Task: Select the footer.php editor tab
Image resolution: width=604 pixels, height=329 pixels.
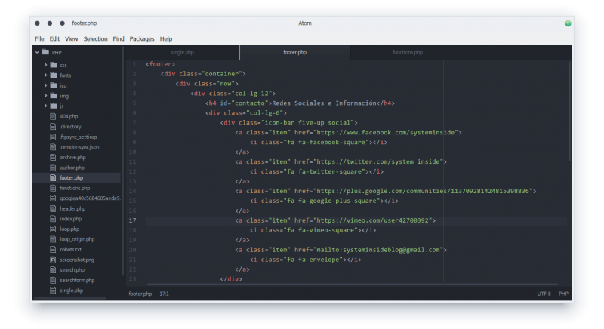Action: (294, 52)
